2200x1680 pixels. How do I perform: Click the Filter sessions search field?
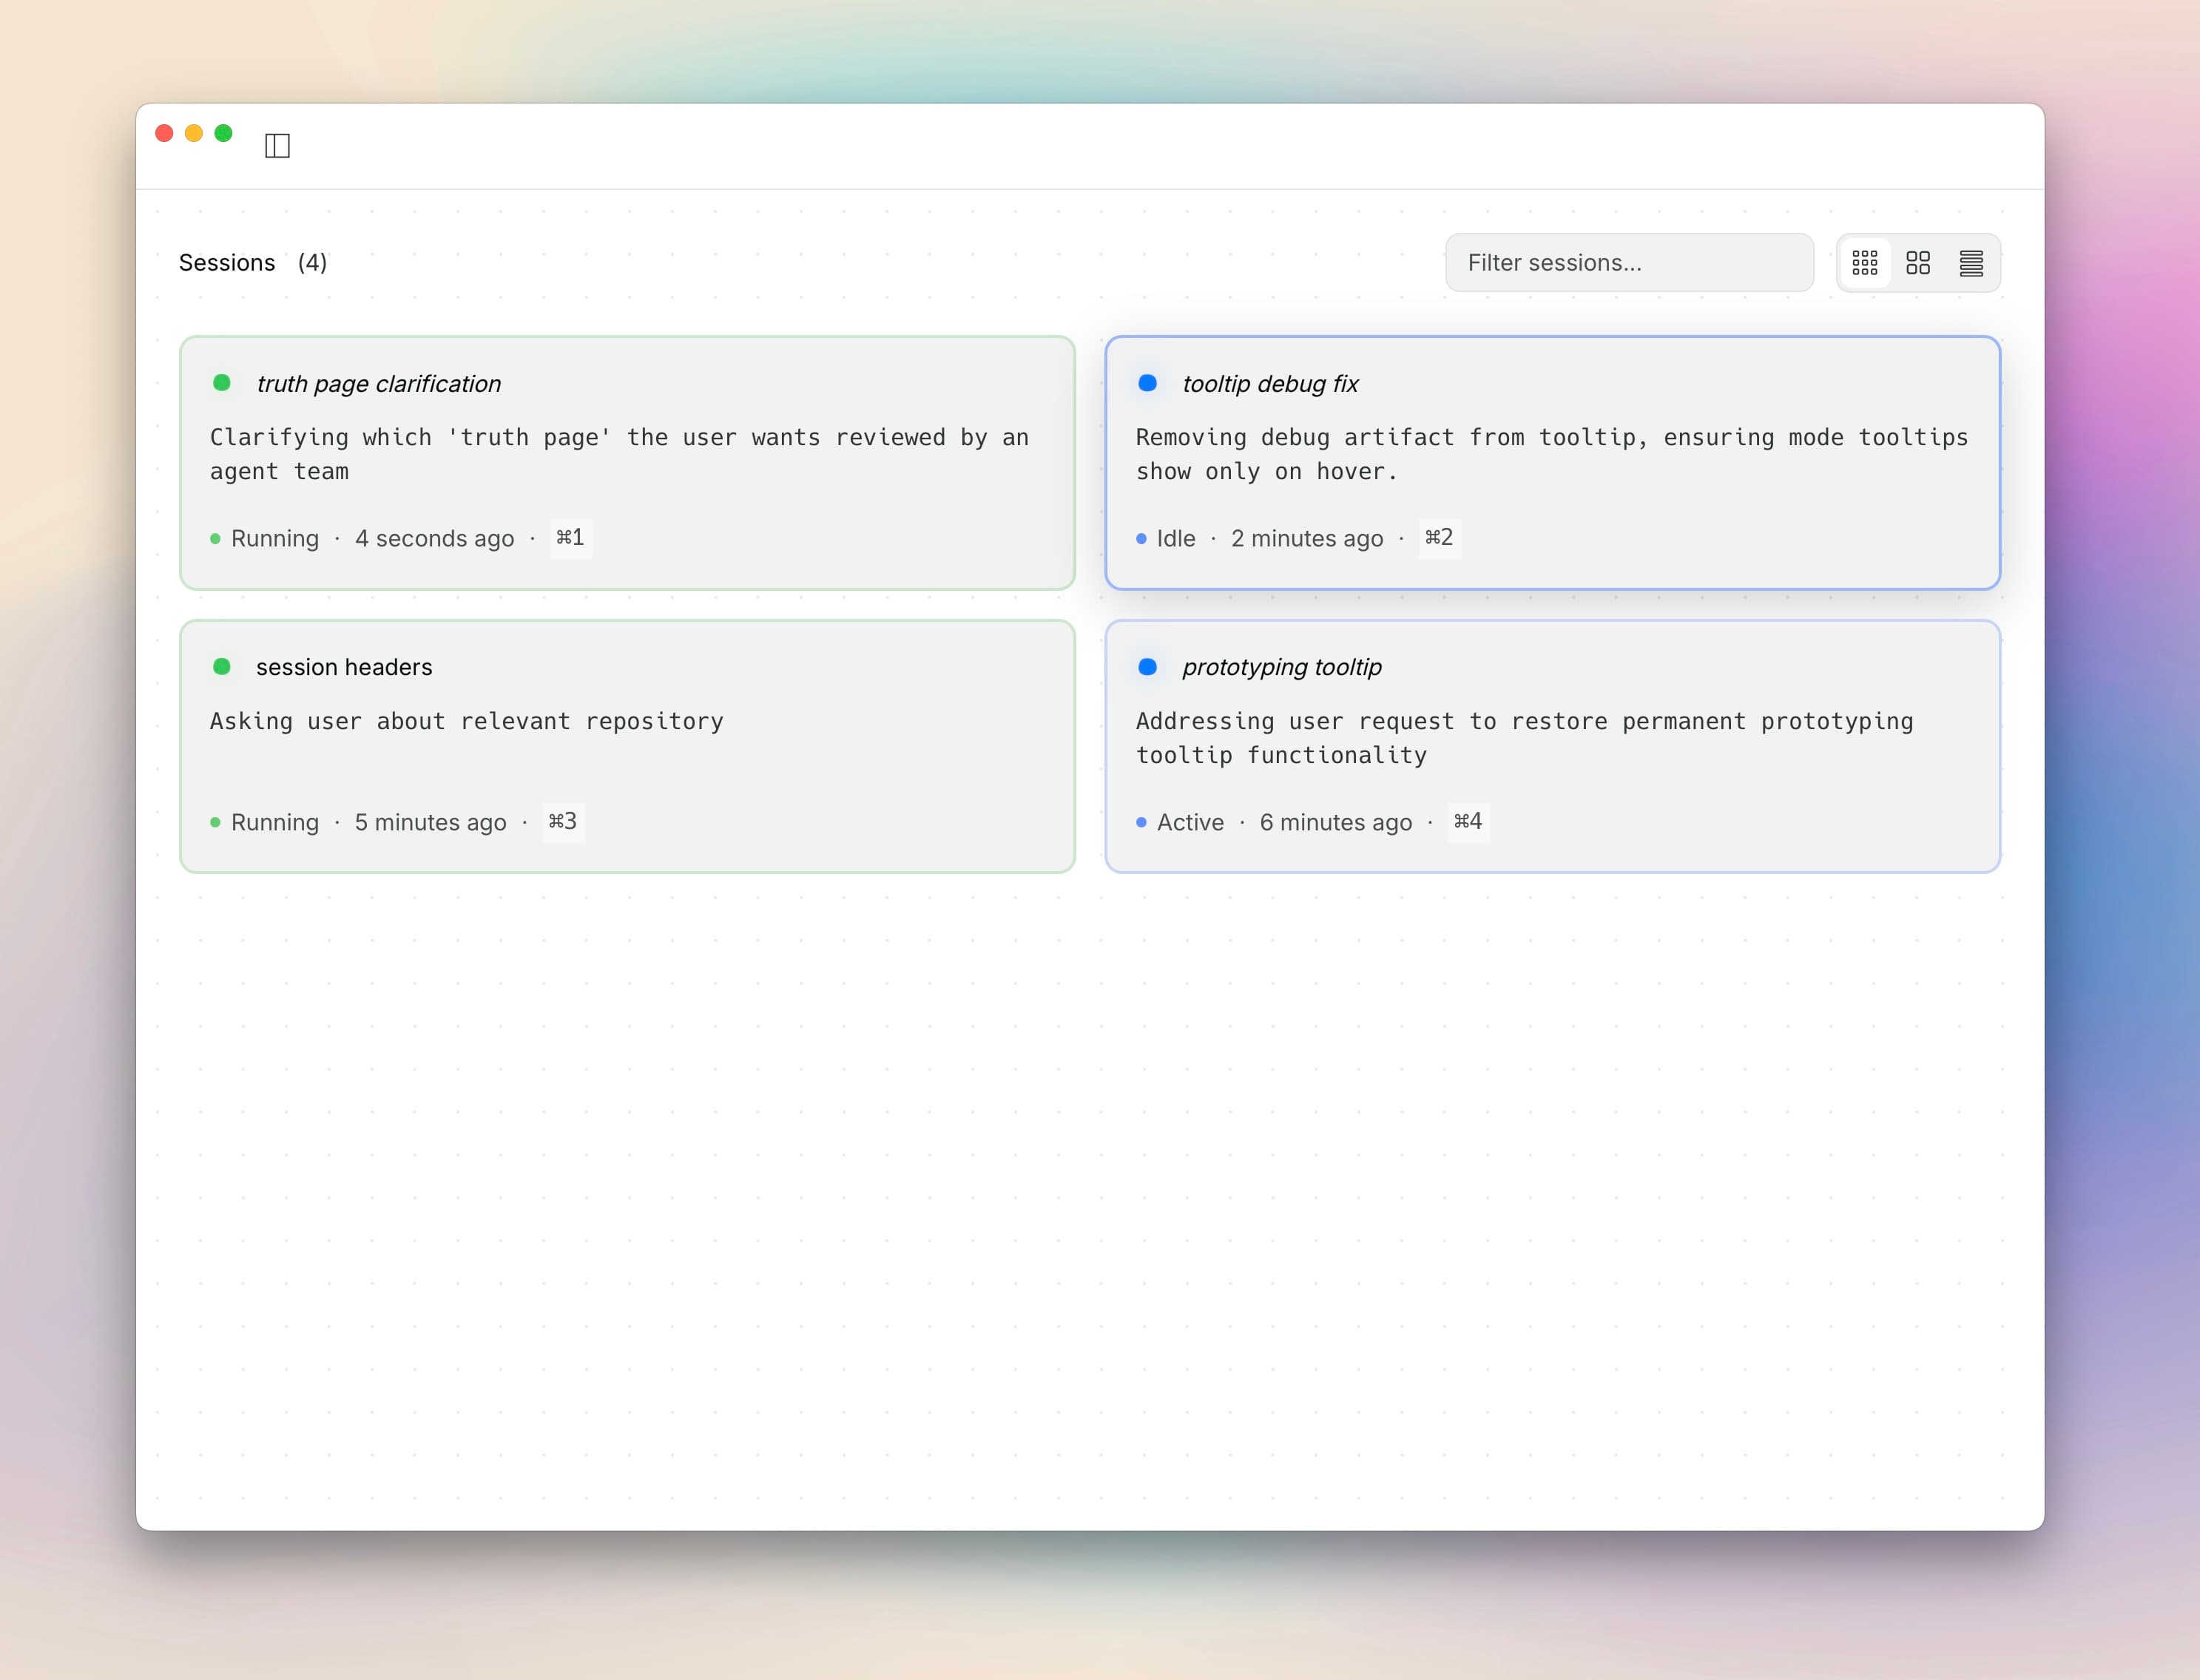(1629, 262)
